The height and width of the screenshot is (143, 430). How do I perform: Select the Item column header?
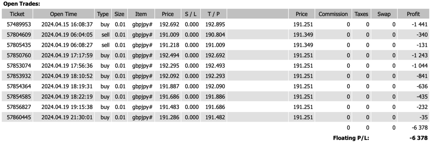pyautogui.click(x=141, y=14)
